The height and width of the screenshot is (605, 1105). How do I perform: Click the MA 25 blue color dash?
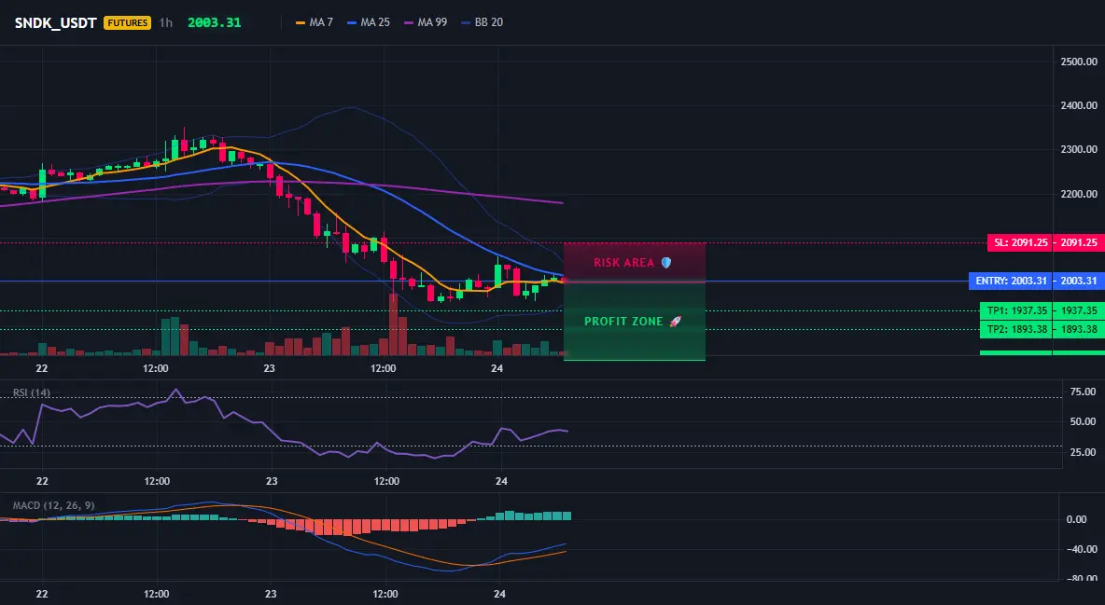click(353, 22)
